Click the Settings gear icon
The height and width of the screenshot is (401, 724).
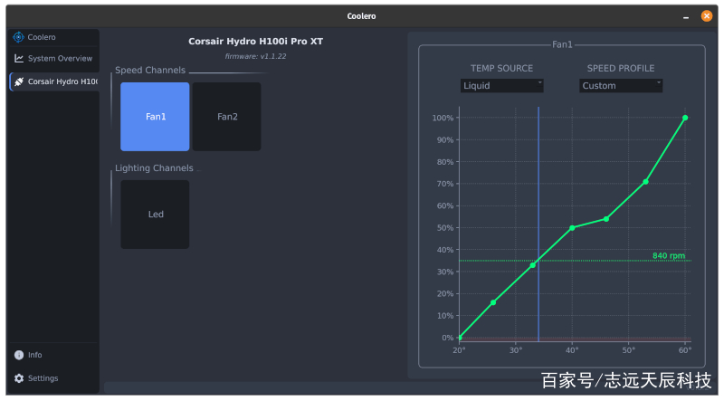pyautogui.click(x=18, y=378)
